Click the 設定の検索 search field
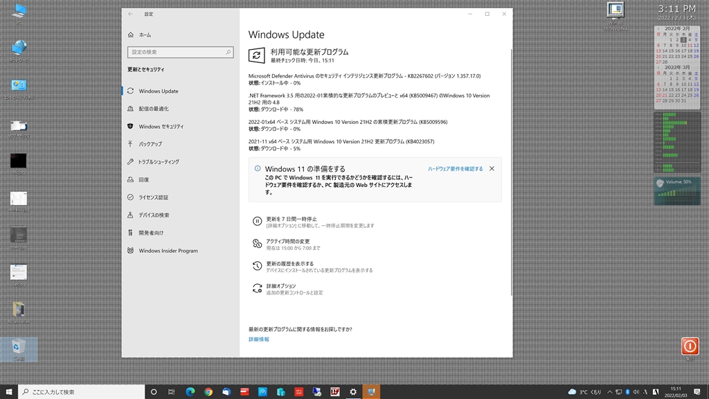Screen dimensions: 709x399 tap(181, 52)
